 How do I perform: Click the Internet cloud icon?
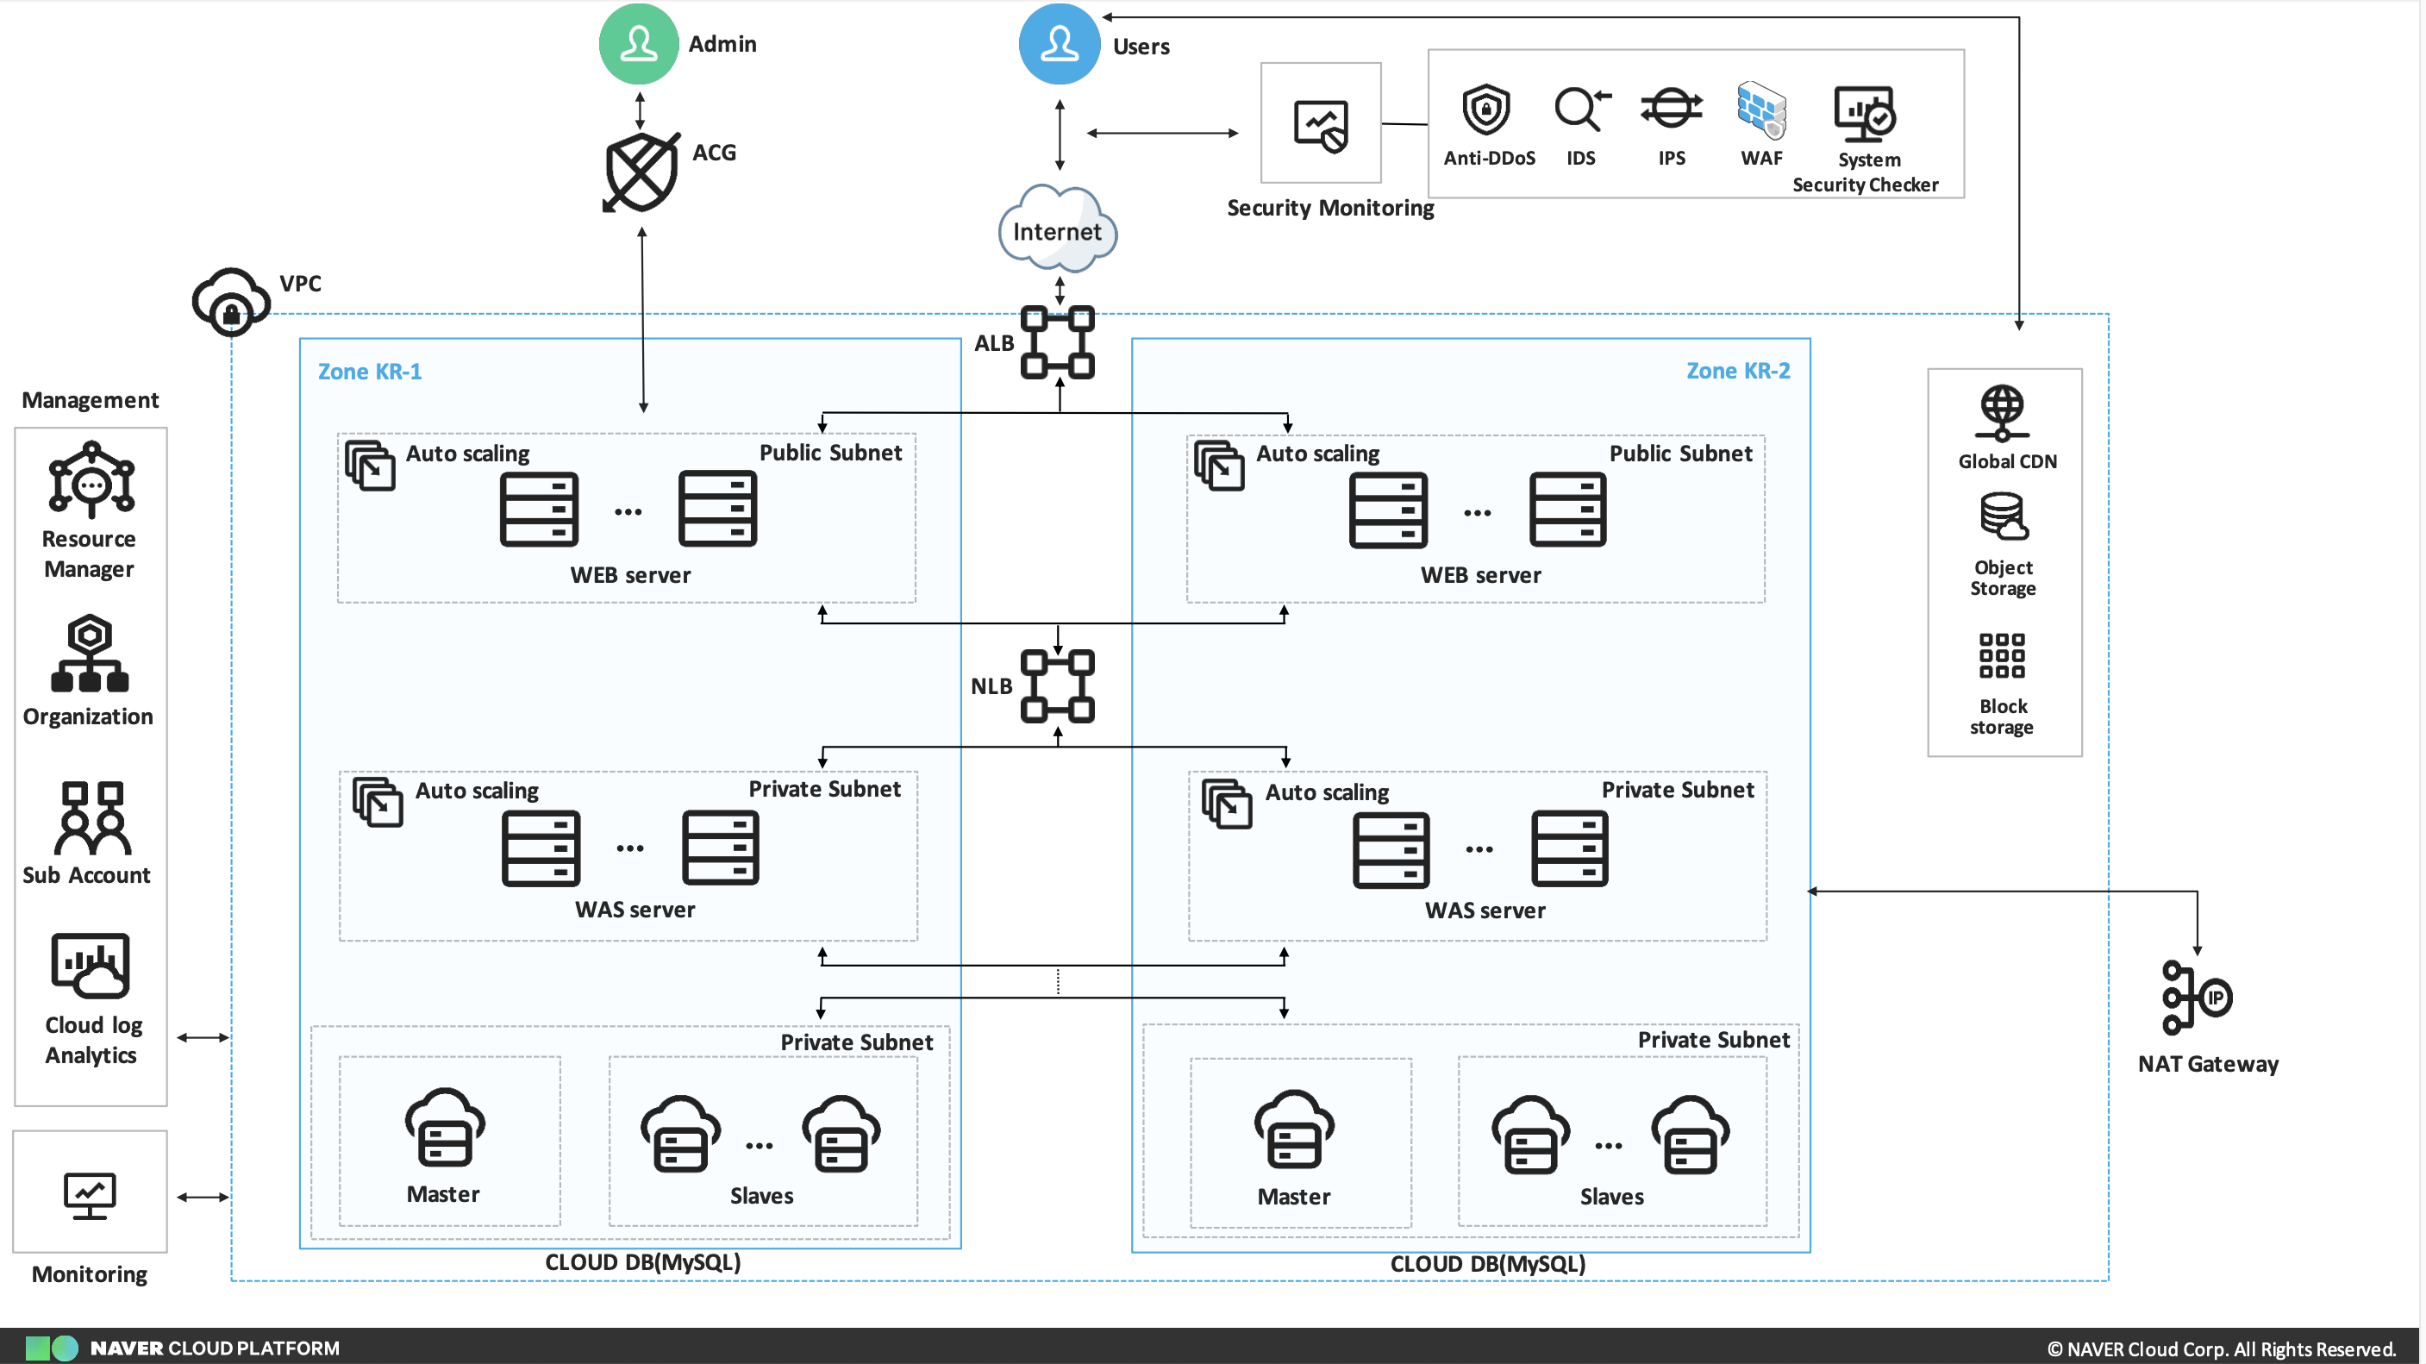[1057, 230]
